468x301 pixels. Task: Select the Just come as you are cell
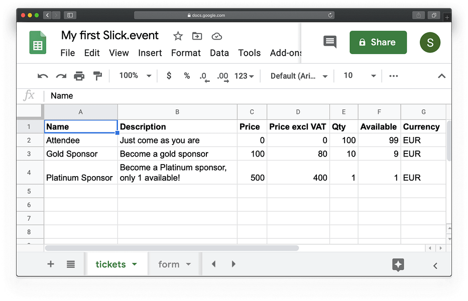pyautogui.click(x=177, y=140)
